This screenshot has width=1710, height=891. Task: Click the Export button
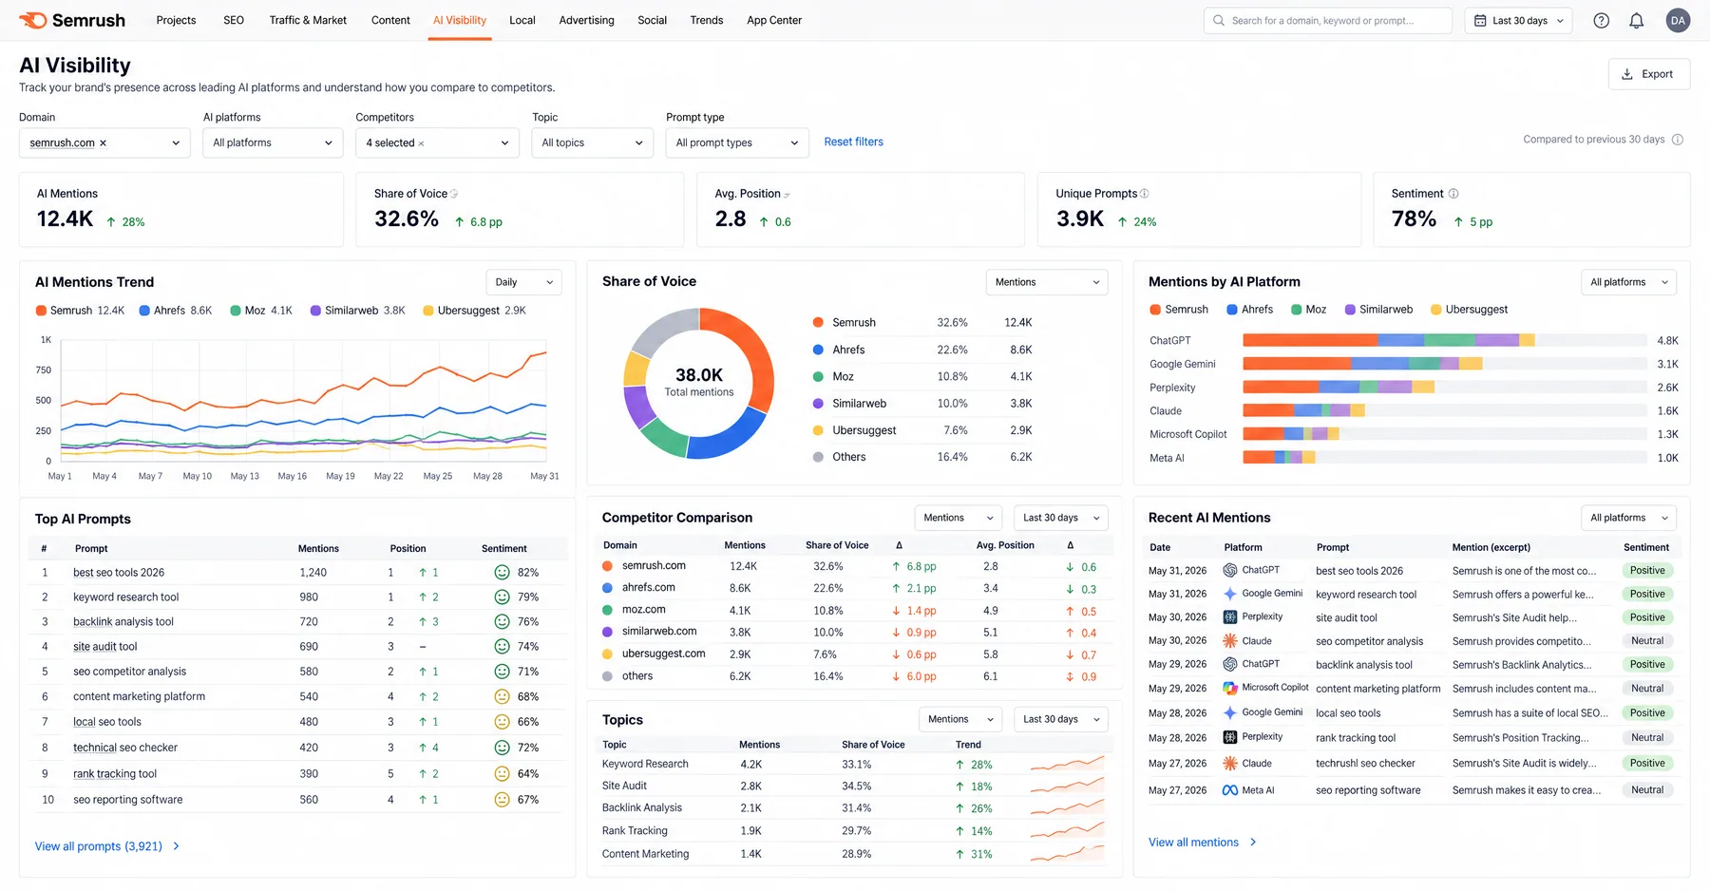tap(1649, 74)
